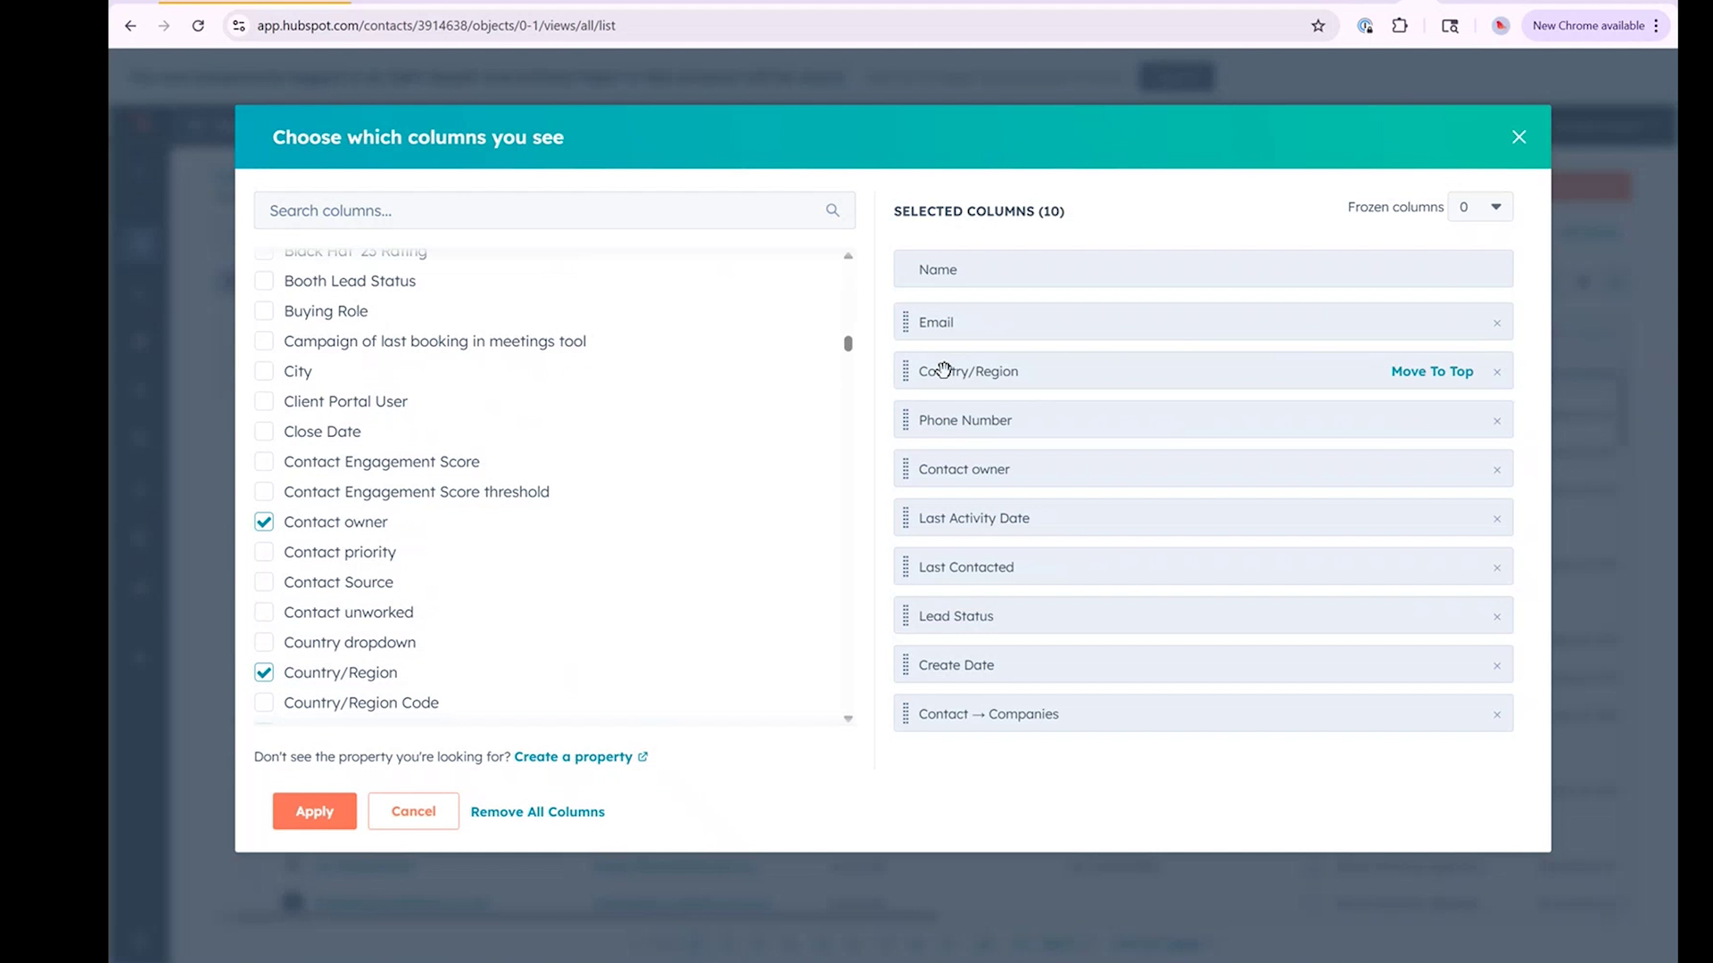Screen dimensions: 1713x963
Task: Remove the Phone Number column via its X icon
Action: (x=1497, y=421)
